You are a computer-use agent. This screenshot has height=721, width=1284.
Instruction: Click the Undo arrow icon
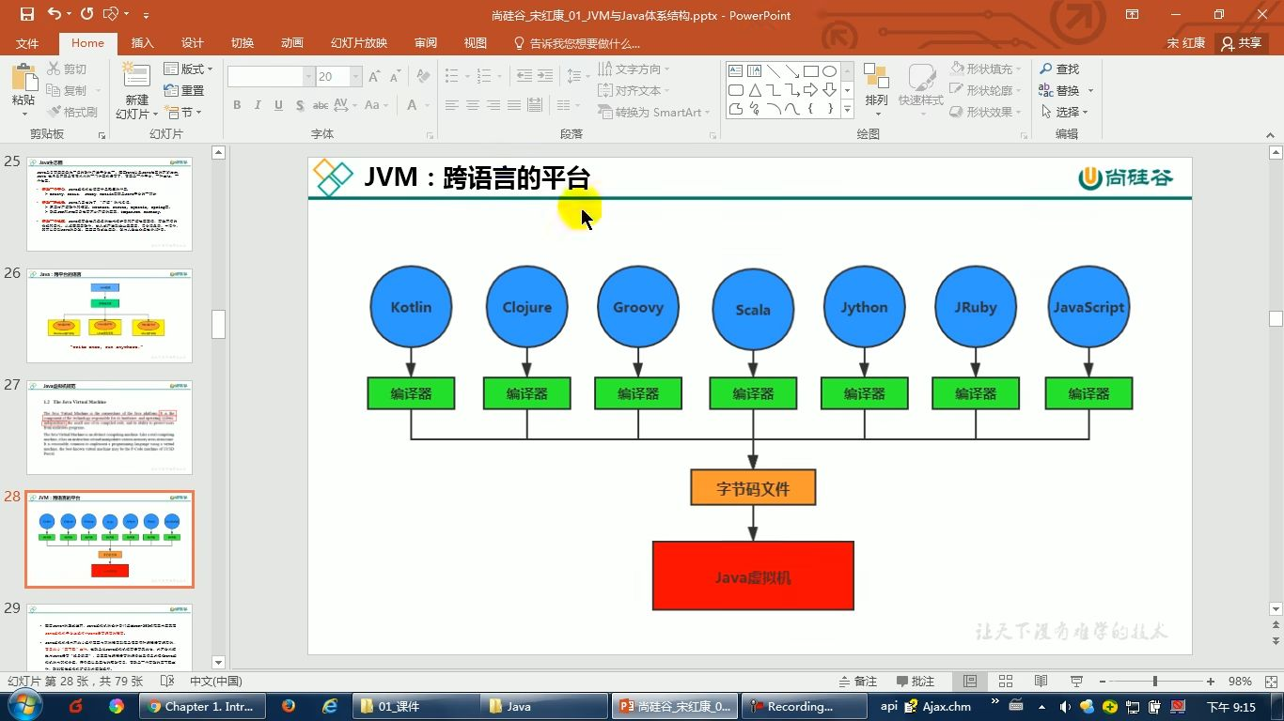pos(54,14)
